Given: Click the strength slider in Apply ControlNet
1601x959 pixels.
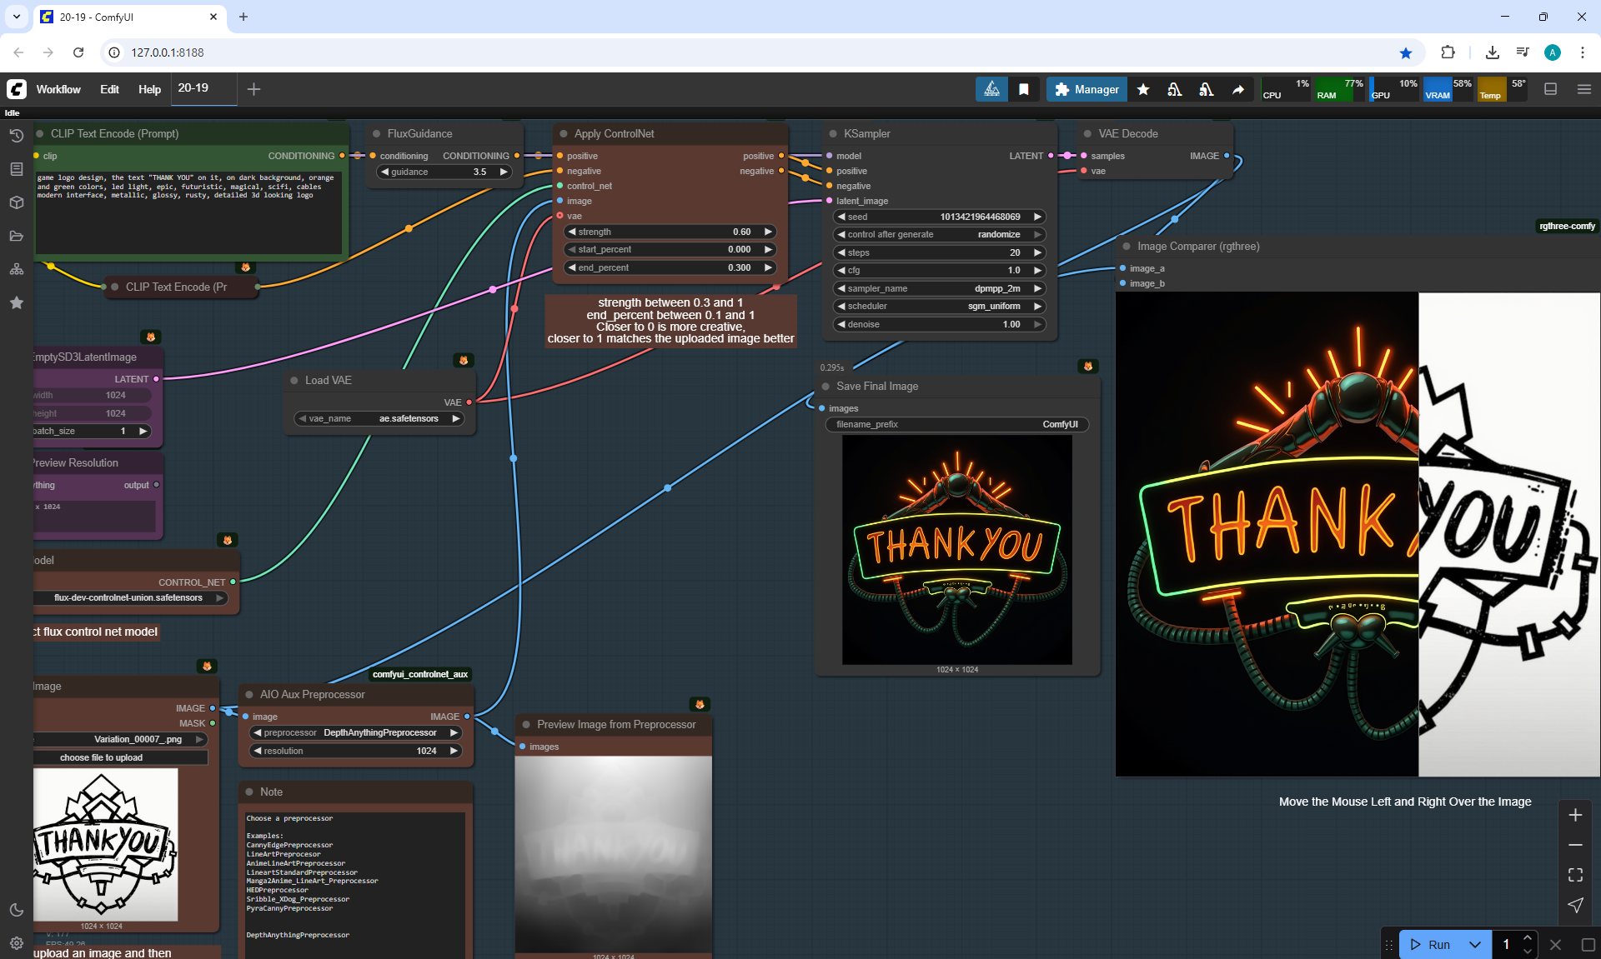Looking at the screenshot, I should (x=670, y=232).
